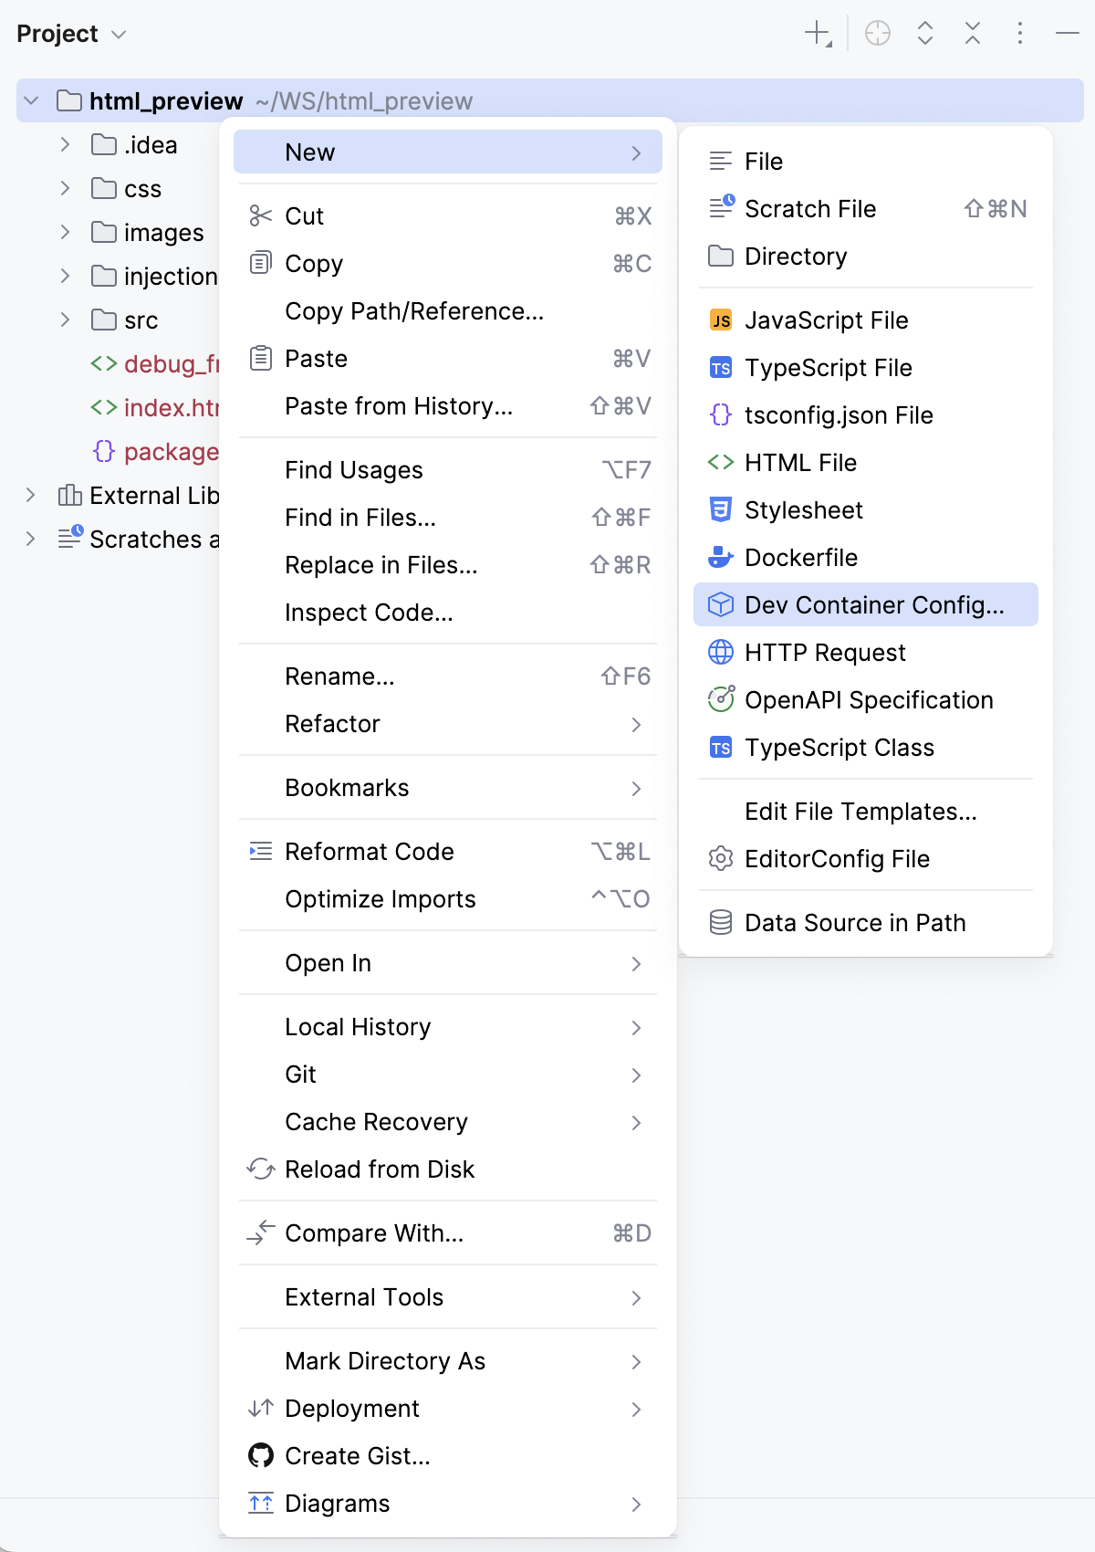Image resolution: width=1095 pixels, height=1552 pixels.
Task: Click the EditorConfig File gear icon
Action: pos(721,859)
